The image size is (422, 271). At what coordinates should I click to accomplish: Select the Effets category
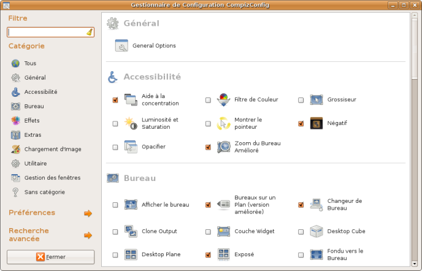(32, 120)
